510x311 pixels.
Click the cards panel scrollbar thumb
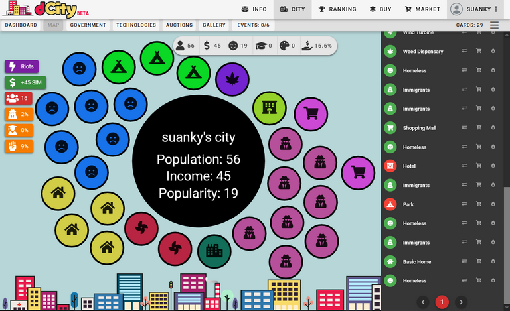click(507, 245)
